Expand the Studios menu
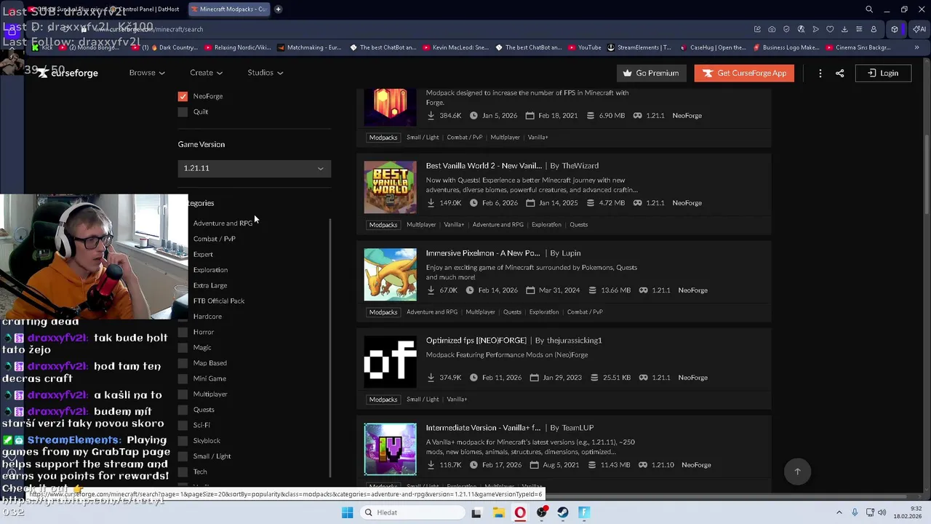Screen dimensions: 931x524 tap(265, 73)
